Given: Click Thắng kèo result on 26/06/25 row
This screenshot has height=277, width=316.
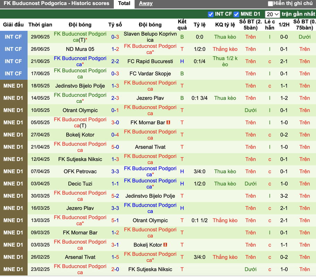Looking at the screenshot, I should pyautogui.click(x=225, y=49).
